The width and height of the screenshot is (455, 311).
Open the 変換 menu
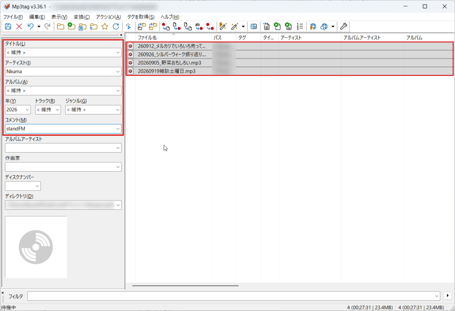[x=82, y=17]
